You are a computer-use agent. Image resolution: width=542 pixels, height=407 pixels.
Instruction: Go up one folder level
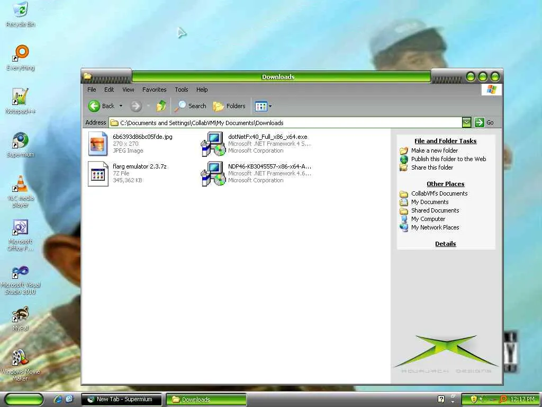(x=161, y=106)
